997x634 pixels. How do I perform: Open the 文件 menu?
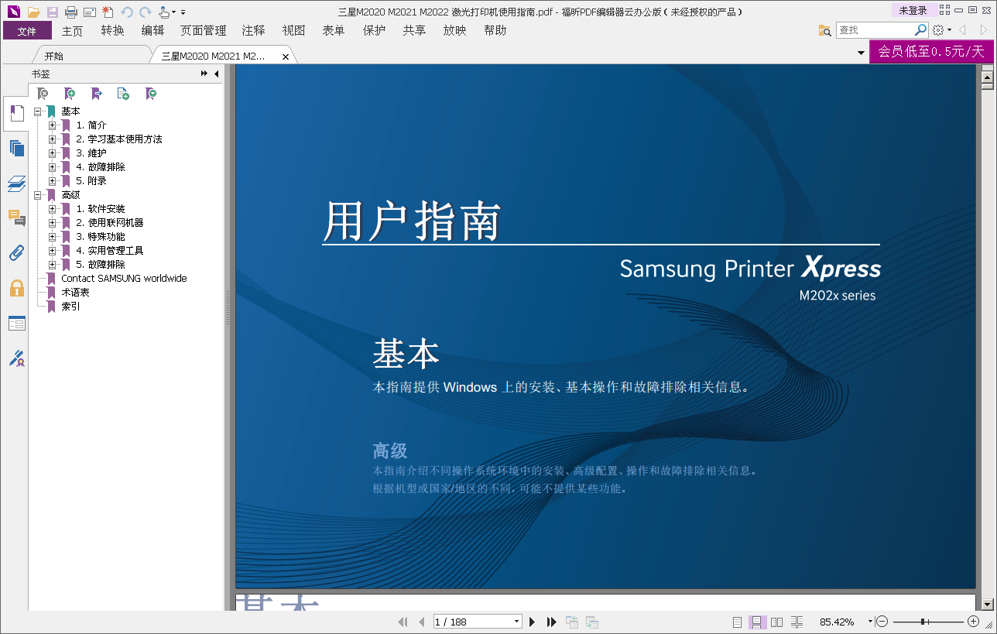point(27,31)
